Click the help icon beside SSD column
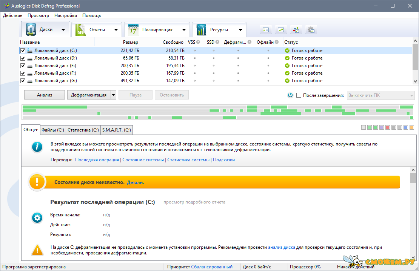Image resolution: width=419 pixels, height=271 pixels. pyautogui.click(x=217, y=42)
